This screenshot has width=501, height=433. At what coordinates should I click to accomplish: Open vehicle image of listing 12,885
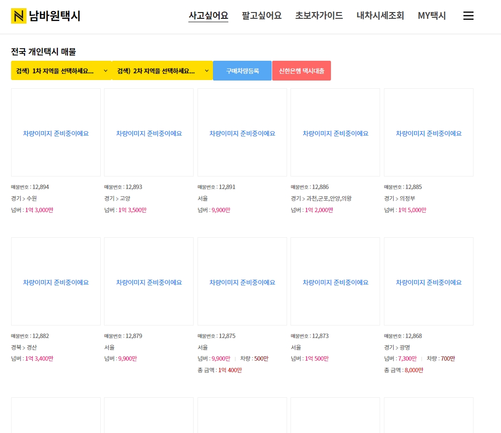[428, 133]
